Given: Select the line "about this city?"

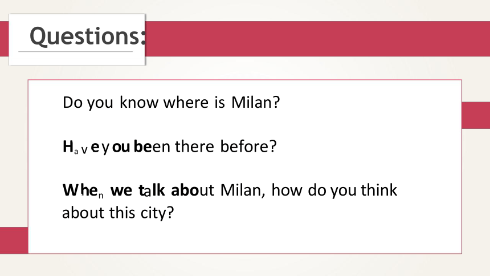Looking at the screenshot, I should pyautogui.click(x=118, y=213).
